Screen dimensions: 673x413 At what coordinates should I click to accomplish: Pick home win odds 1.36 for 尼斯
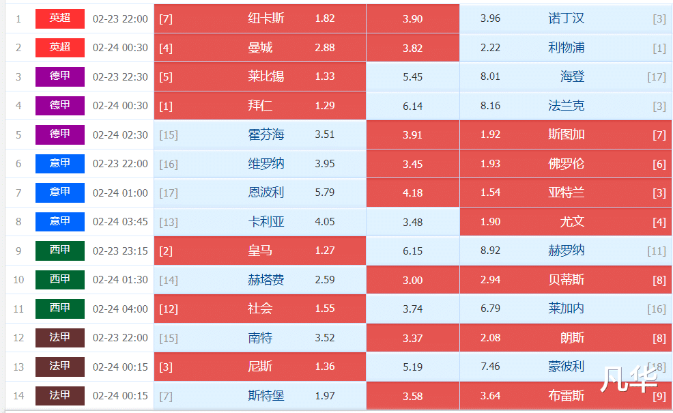(324, 366)
